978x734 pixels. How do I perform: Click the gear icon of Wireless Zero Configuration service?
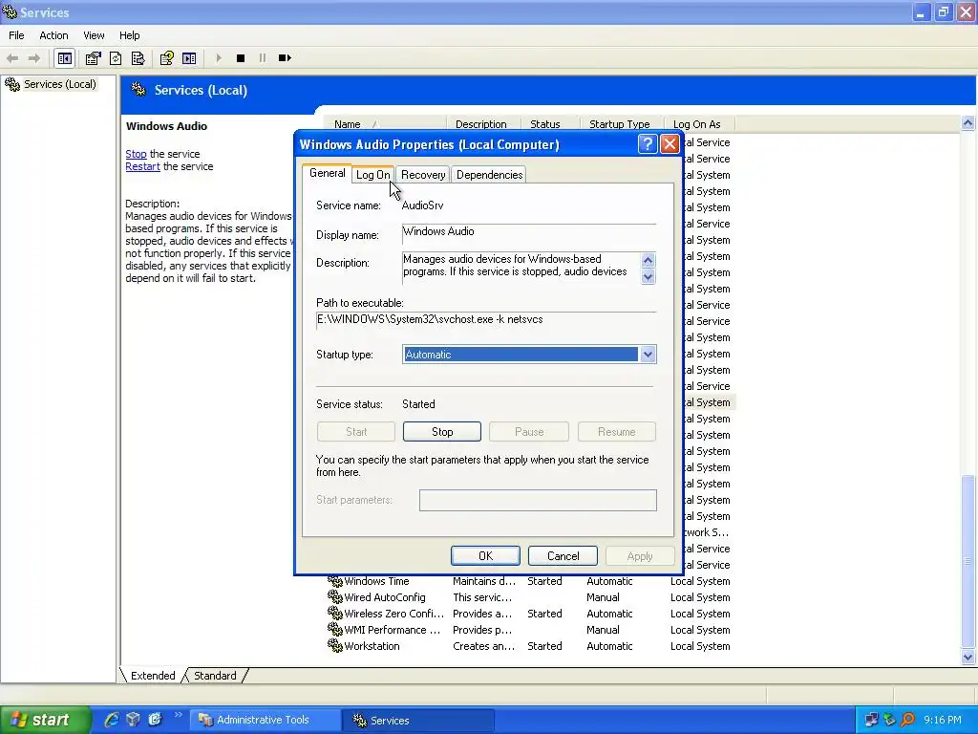[335, 614]
